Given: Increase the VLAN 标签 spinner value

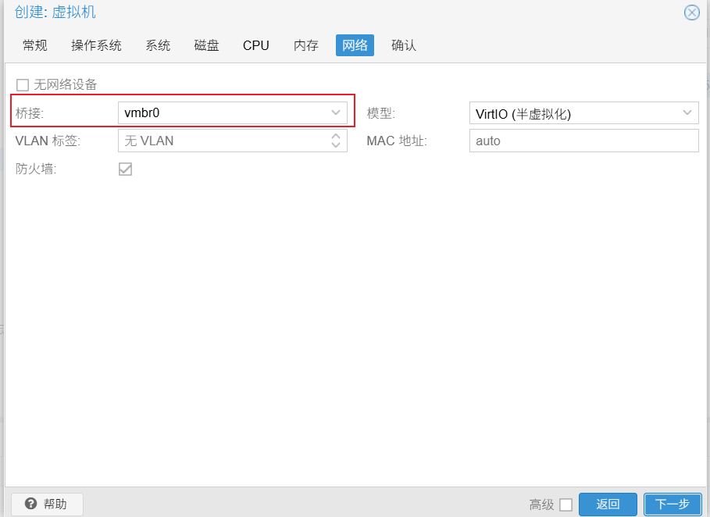Looking at the screenshot, I should click(x=336, y=137).
